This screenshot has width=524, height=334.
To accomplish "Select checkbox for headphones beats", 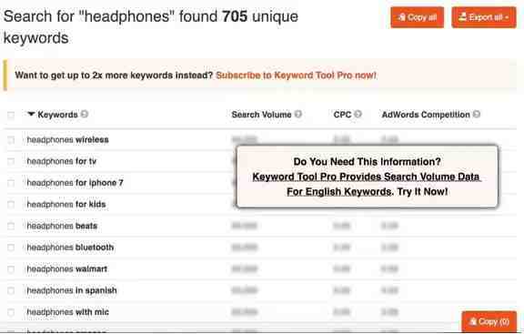I will tap(11, 226).
